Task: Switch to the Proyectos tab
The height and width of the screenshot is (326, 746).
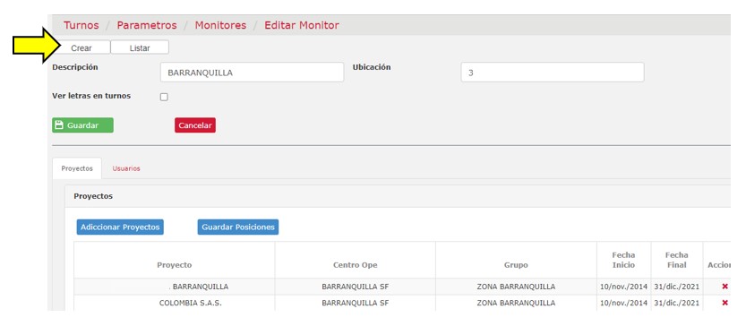Action: 77,168
